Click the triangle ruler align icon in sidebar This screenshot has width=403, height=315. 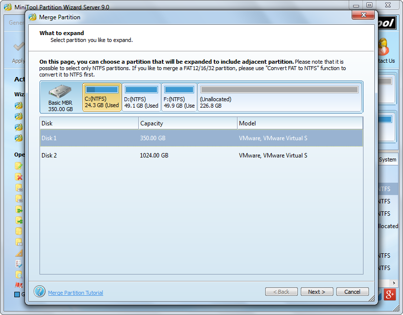point(19,253)
